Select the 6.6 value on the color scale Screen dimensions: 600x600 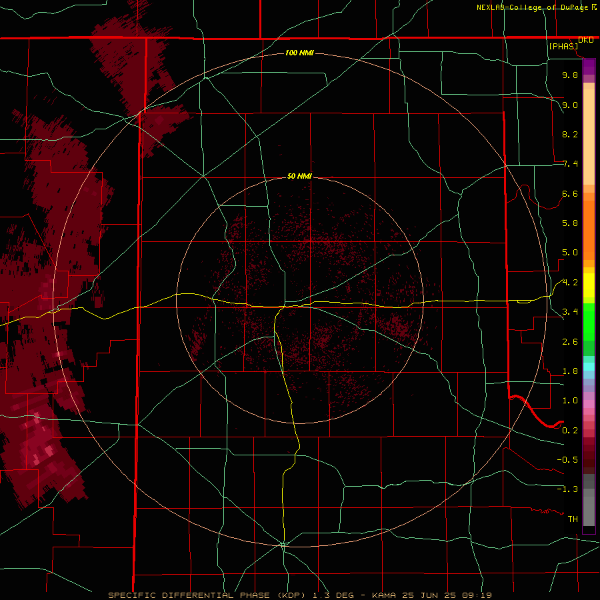click(570, 193)
